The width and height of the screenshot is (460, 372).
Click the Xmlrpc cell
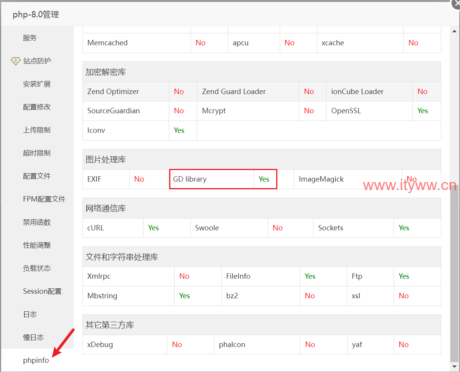click(x=129, y=276)
